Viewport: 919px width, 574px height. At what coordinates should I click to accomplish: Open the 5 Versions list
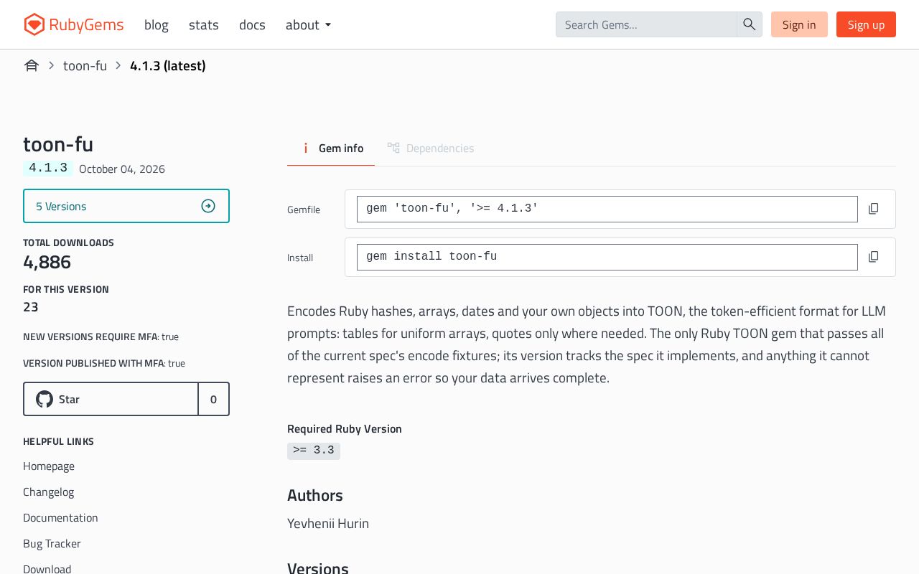pos(126,206)
